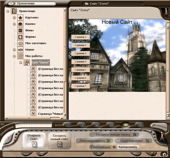Click tree horizontal scroll right arrow
The height and width of the screenshot is (158, 170).
[x=62, y=118]
